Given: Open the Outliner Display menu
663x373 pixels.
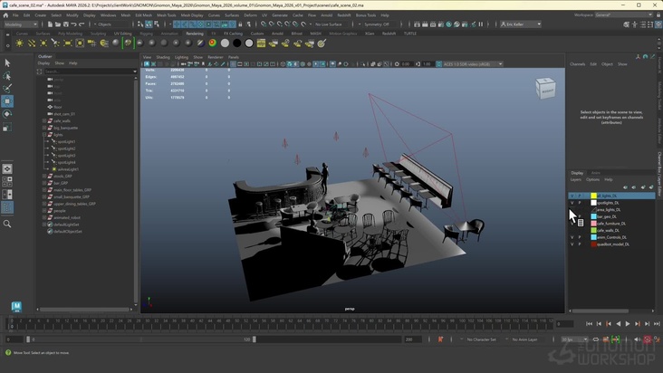Looking at the screenshot, I should click(43, 63).
